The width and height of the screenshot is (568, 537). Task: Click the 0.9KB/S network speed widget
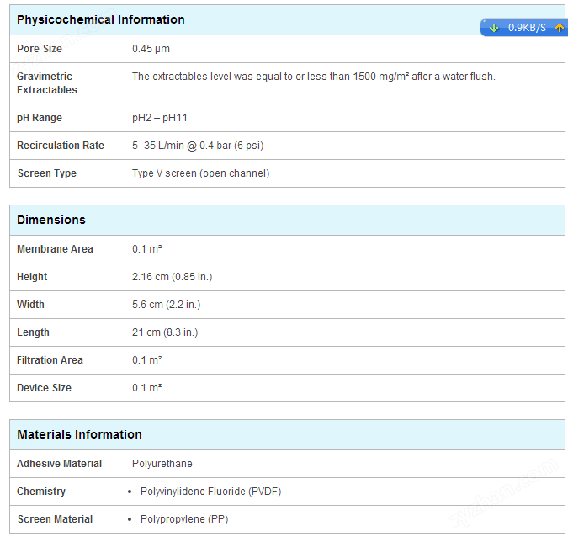[524, 28]
